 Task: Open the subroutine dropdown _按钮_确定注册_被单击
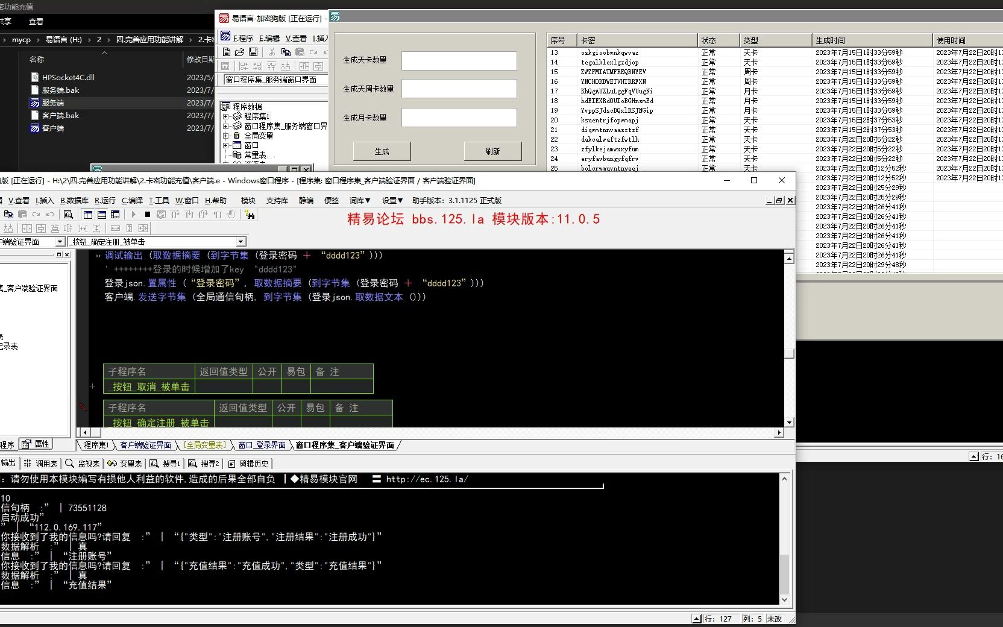(x=241, y=242)
